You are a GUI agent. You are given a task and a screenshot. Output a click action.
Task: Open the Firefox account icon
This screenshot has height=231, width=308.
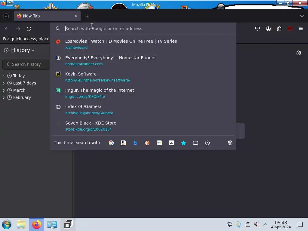coord(268,29)
